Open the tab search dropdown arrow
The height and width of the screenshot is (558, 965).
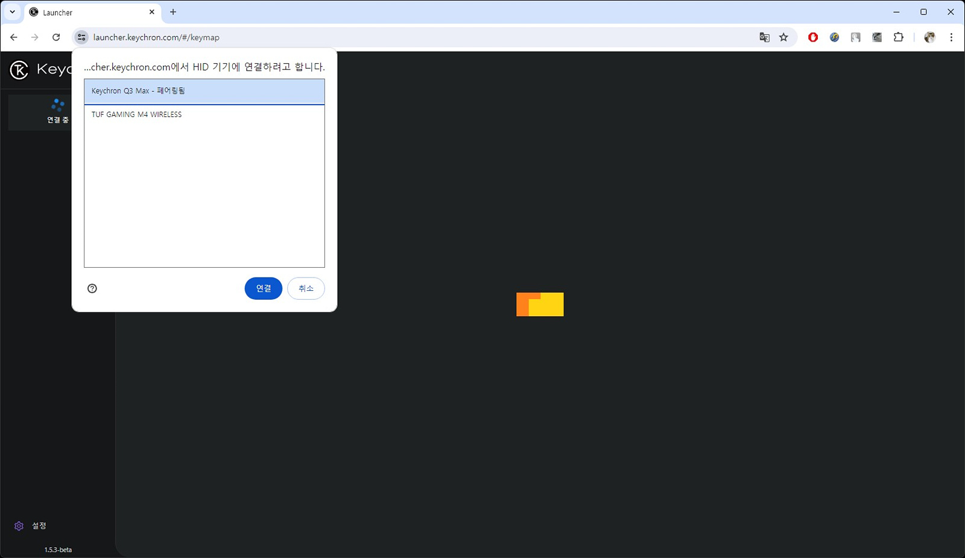tap(12, 12)
